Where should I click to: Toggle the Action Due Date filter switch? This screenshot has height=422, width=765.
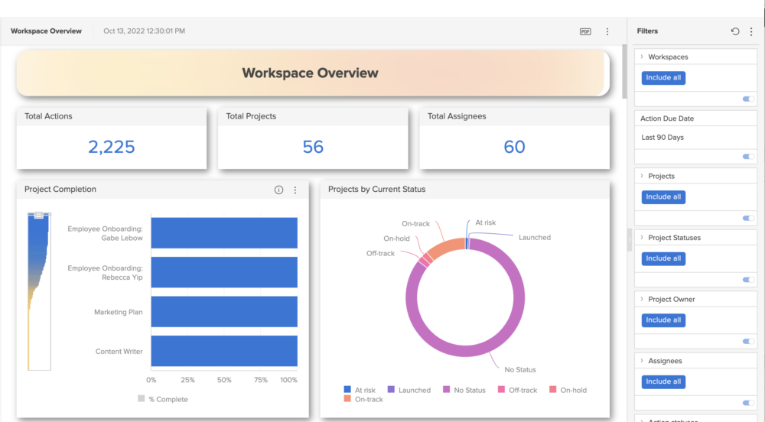coord(748,157)
